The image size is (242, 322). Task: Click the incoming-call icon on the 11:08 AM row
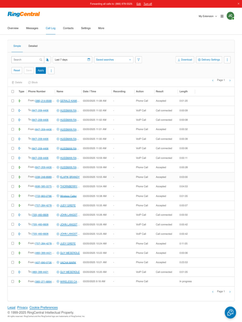(20, 101)
